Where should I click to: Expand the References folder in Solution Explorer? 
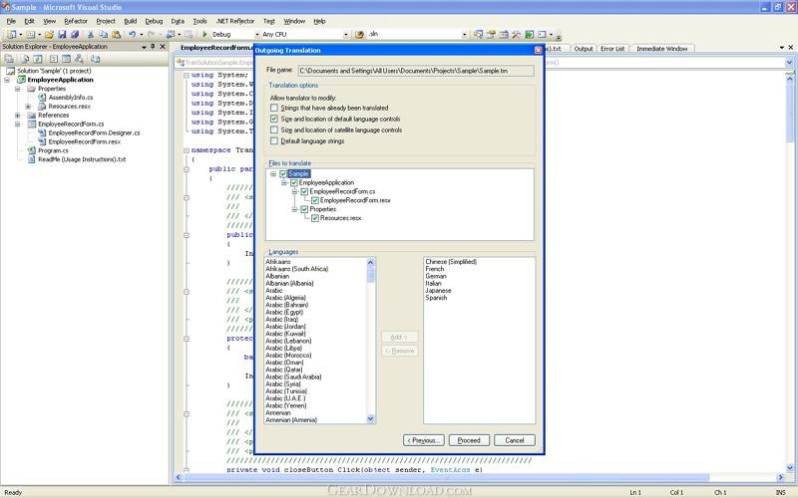click(x=18, y=116)
